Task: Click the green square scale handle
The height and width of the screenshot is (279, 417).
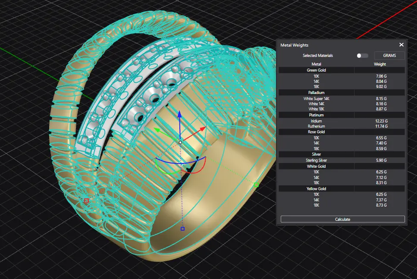Action: pyautogui.click(x=256, y=185)
